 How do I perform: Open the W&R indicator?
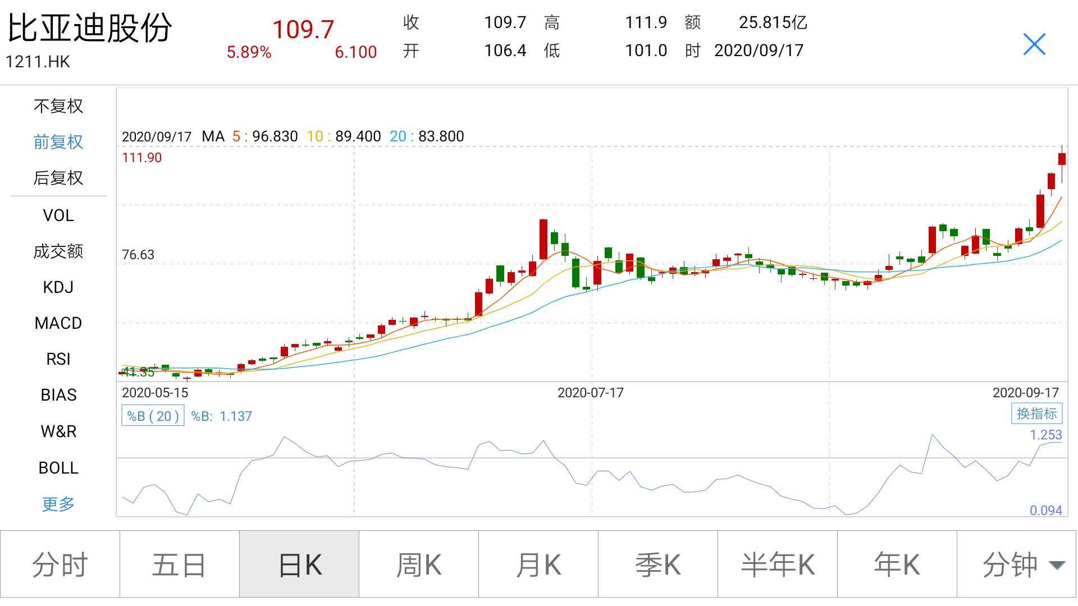[58, 431]
